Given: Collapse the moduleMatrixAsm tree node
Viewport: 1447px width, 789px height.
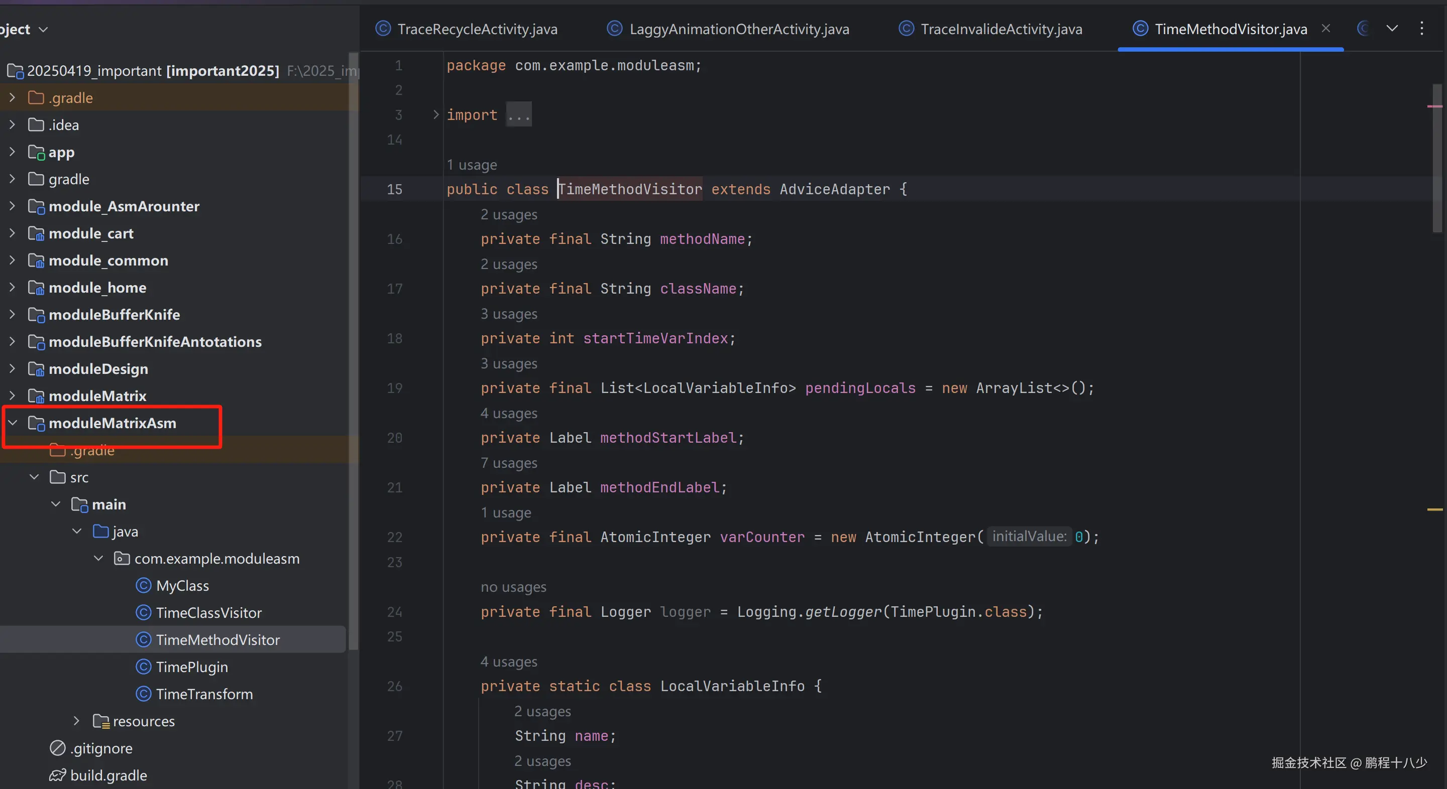Looking at the screenshot, I should pyautogui.click(x=13, y=423).
